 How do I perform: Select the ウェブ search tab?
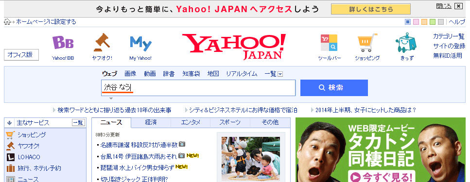(110, 74)
